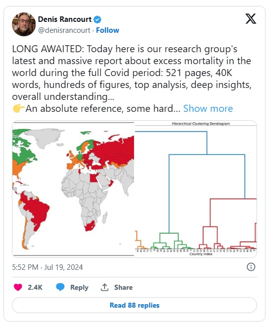Open Denis Rancourt's profile photo

tap(24, 24)
